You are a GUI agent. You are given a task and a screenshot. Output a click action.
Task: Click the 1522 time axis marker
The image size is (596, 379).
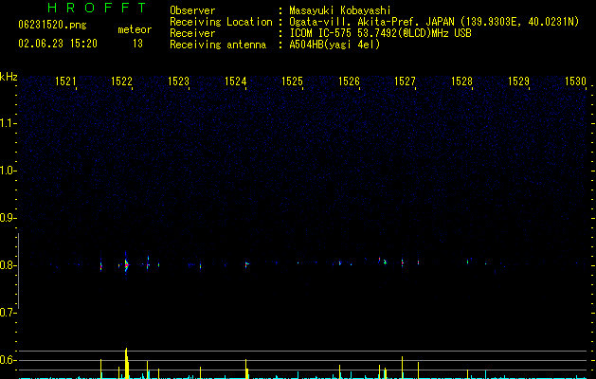[x=121, y=81]
